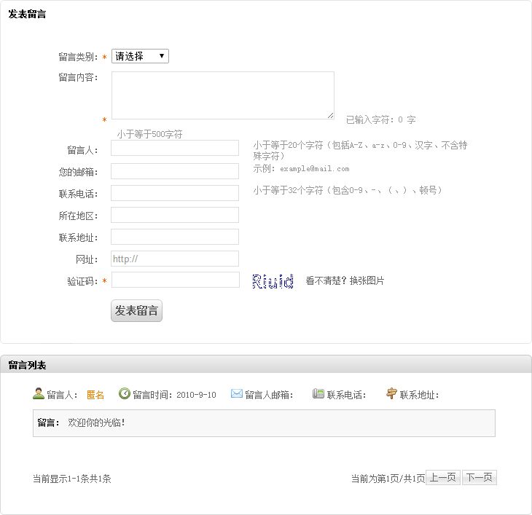Image resolution: width=532 pixels, height=515 pixels.
Task: Click the signpost icon beside 联系地址
Action: [x=391, y=394]
